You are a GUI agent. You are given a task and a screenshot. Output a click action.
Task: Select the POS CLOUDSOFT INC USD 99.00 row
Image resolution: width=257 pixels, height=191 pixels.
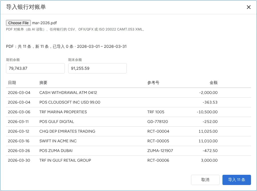pyautogui.click(x=128, y=102)
